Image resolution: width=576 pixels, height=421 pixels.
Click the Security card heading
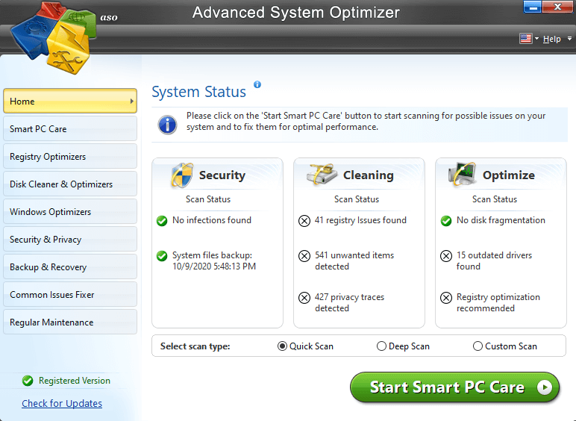[x=222, y=175]
